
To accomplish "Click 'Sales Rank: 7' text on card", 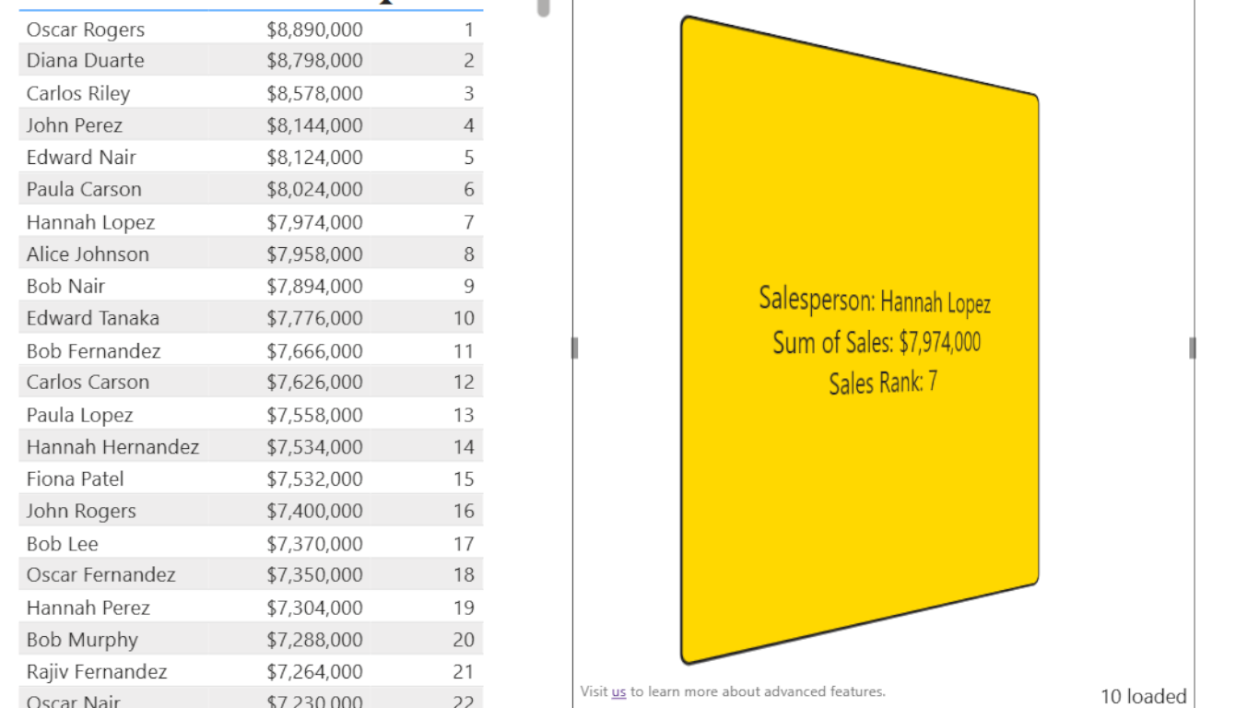I will 883,382.
